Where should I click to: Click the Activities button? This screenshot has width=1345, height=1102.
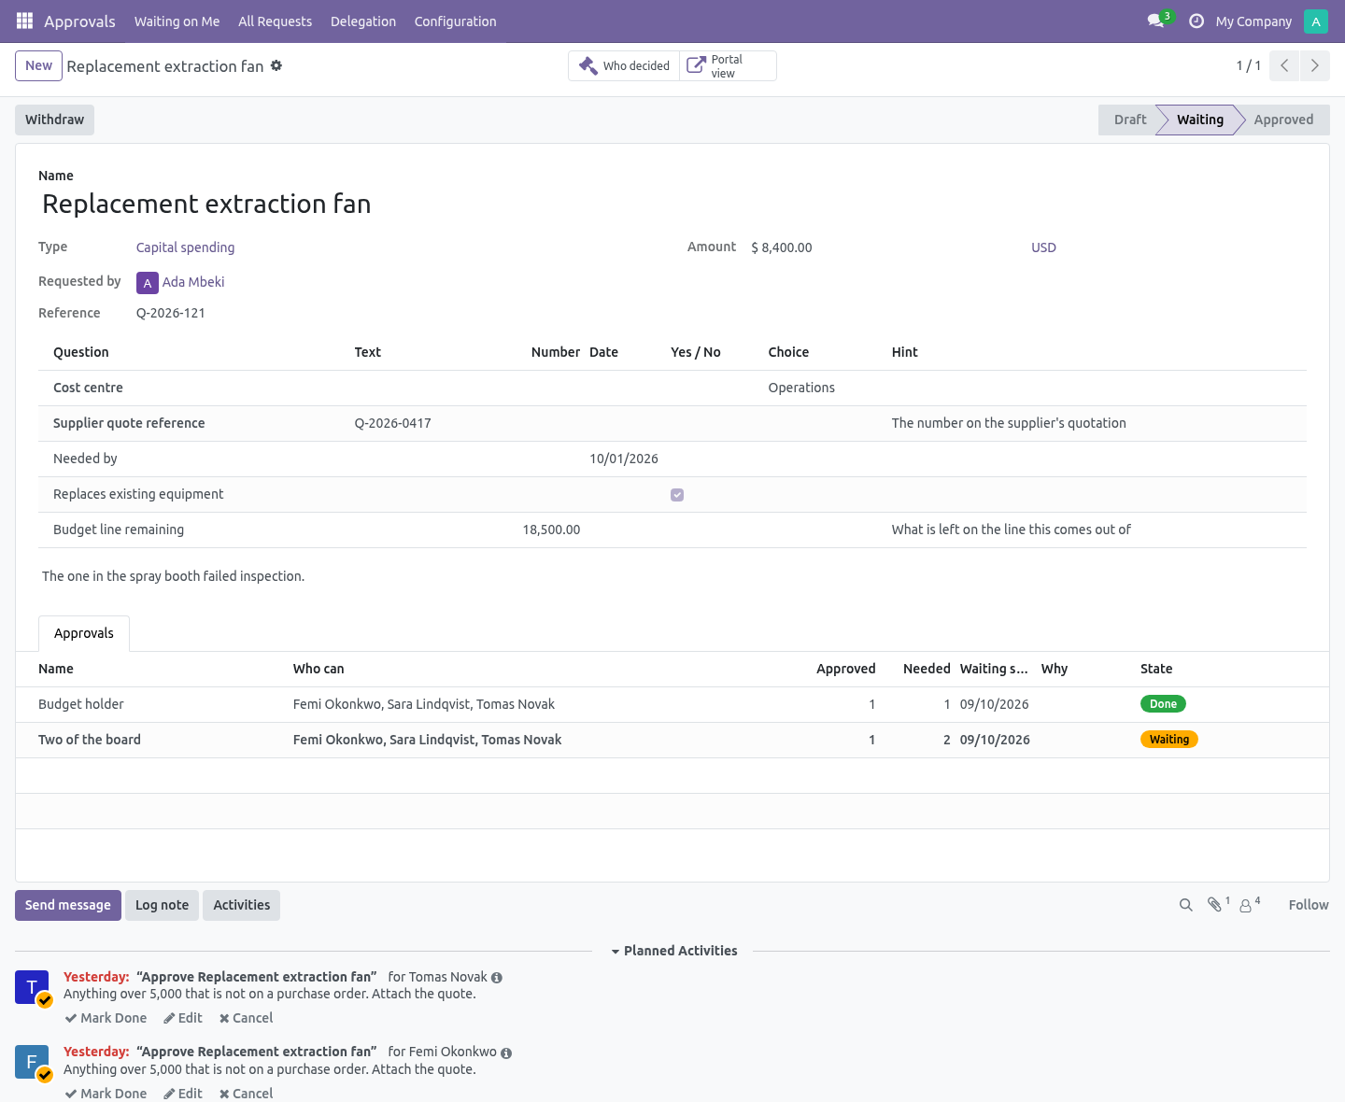pos(242,905)
